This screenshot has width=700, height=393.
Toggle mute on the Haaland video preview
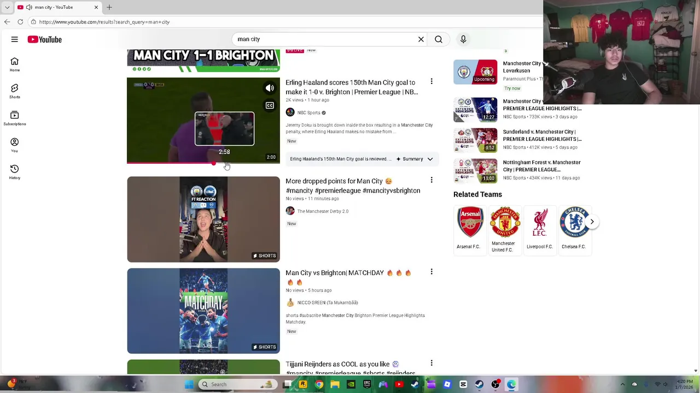(x=270, y=88)
